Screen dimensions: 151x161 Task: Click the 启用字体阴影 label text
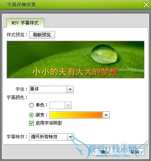pos(49,123)
